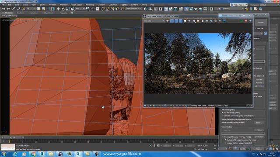
Task: Open the Edit menu
Action: pyautogui.click(x=10, y=5)
